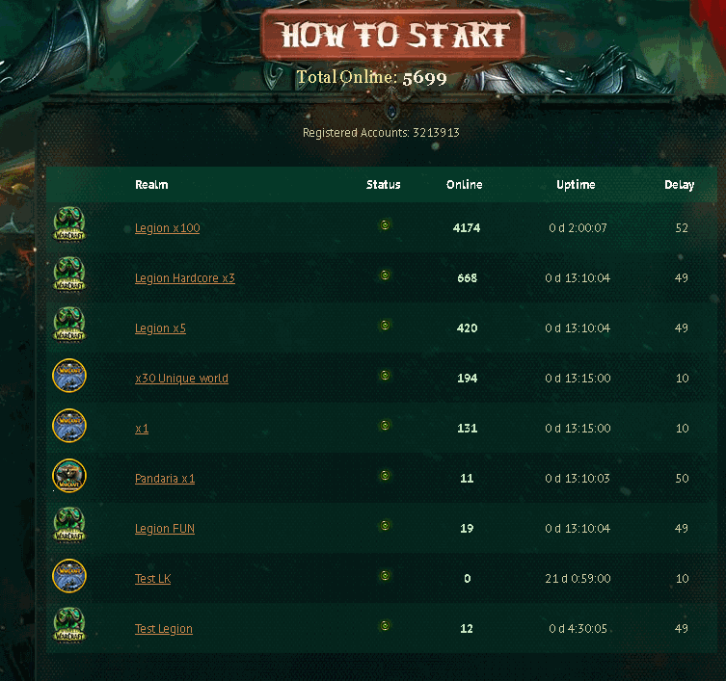
Task: Click the Legion FUN realm emblem icon
Action: (69, 525)
